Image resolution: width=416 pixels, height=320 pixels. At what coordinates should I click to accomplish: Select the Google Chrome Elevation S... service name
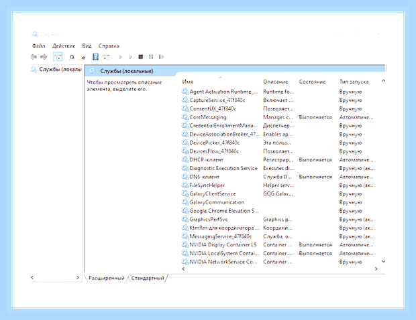(x=224, y=211)
